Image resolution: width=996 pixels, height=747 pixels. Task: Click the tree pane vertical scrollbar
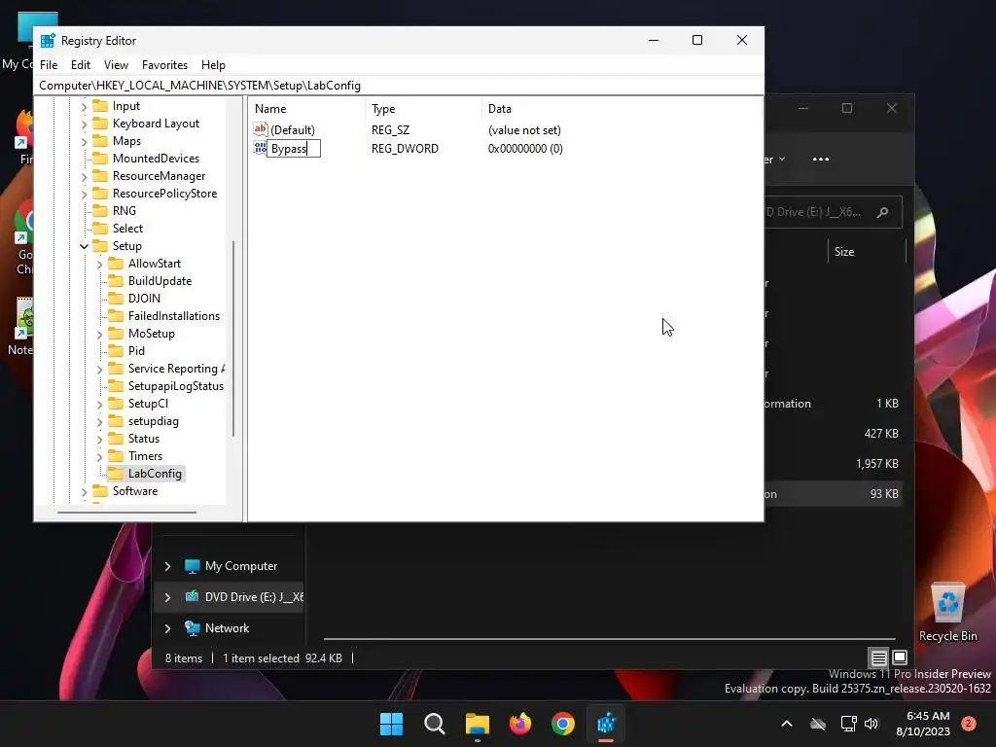coord(233,338)
